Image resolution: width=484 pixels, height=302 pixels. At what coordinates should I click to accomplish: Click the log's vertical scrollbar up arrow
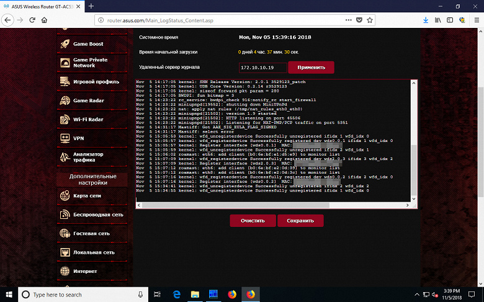pos(414,83)
